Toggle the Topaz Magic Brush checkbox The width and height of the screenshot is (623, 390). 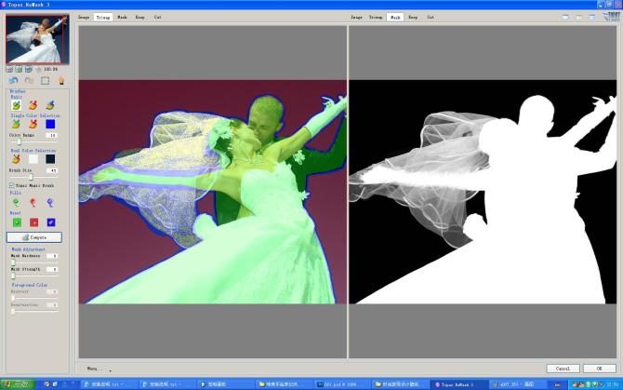click(12, 185)
